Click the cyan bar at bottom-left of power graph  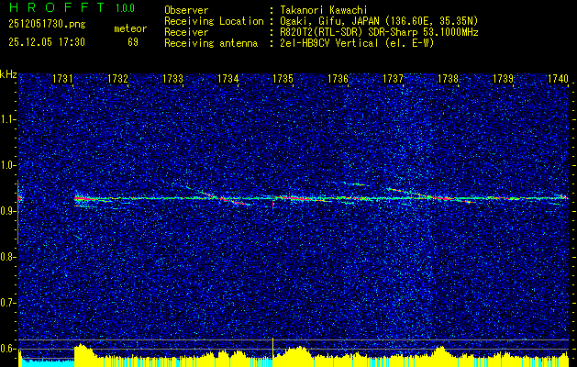coord(48,362)
